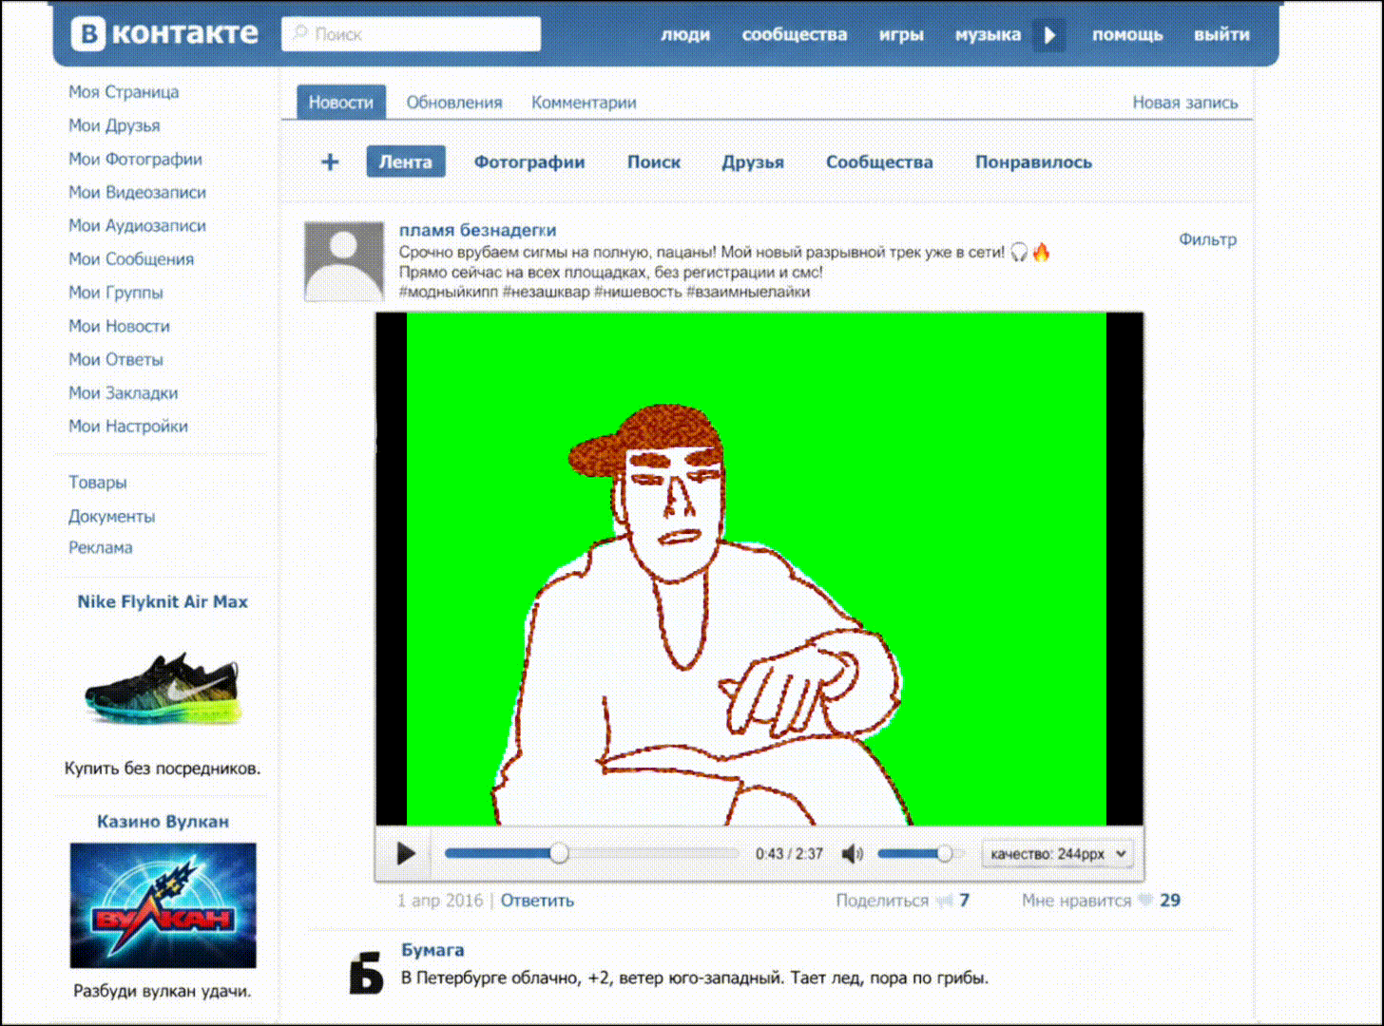Open люди in the header
The height and width of the screenshot is (1026, 1384).
click(x=685, y=34)
